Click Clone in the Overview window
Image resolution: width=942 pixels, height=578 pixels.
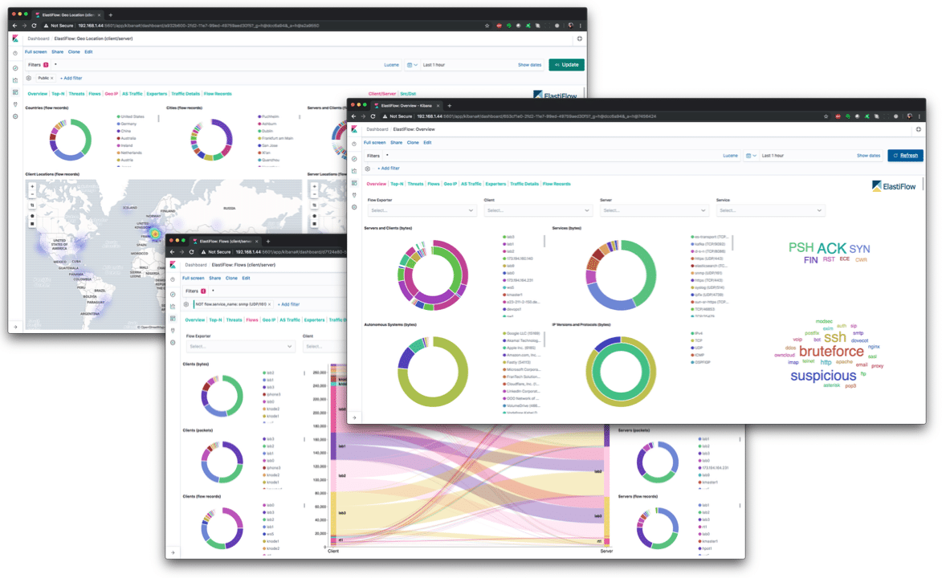413,142
